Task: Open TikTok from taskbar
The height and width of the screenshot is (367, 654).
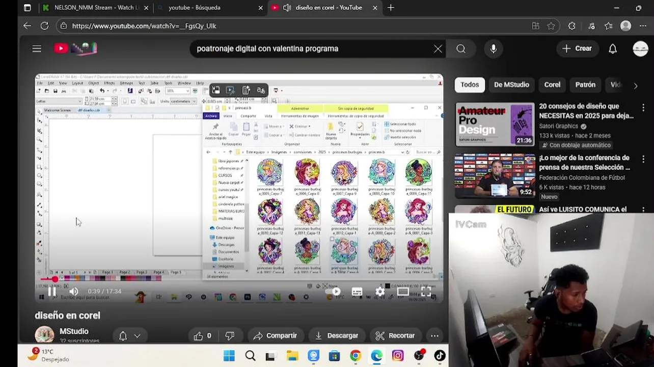Action: point(440,356)
